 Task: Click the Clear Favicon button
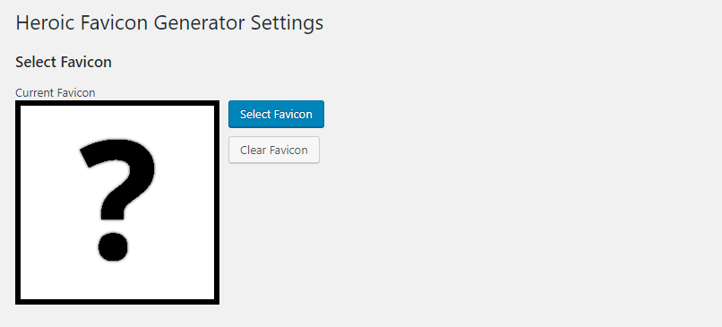(x=274, y=151)
